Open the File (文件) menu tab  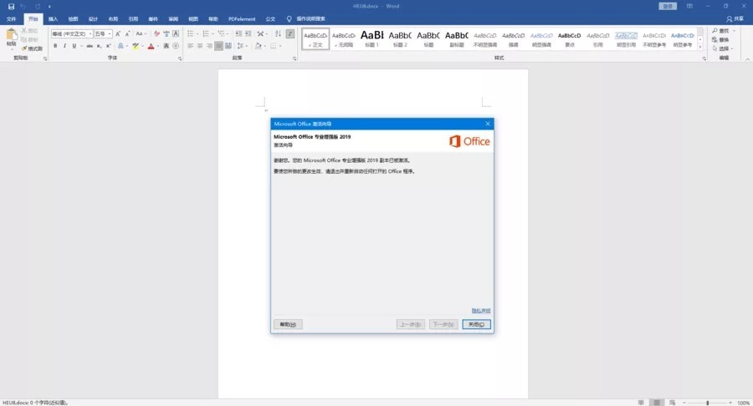click(x=12, y=18)
